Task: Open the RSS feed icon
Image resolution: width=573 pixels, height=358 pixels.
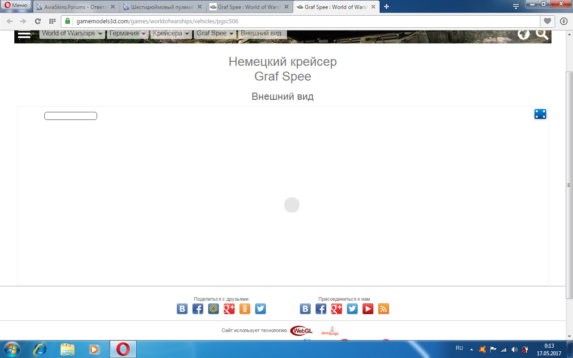Action: point(384,309)
